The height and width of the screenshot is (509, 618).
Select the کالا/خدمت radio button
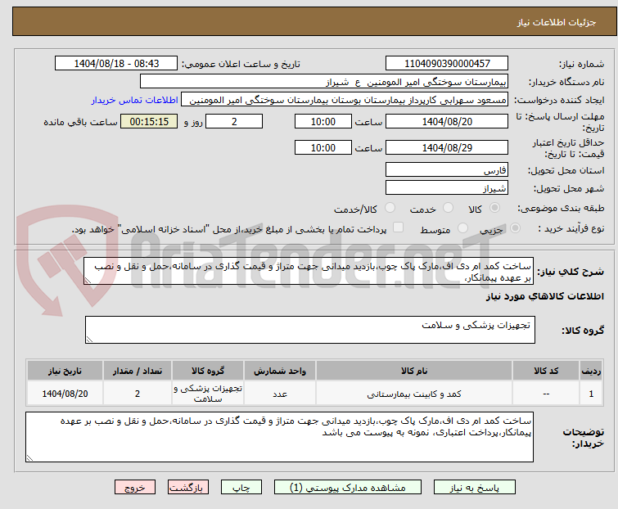pos(390,208)
